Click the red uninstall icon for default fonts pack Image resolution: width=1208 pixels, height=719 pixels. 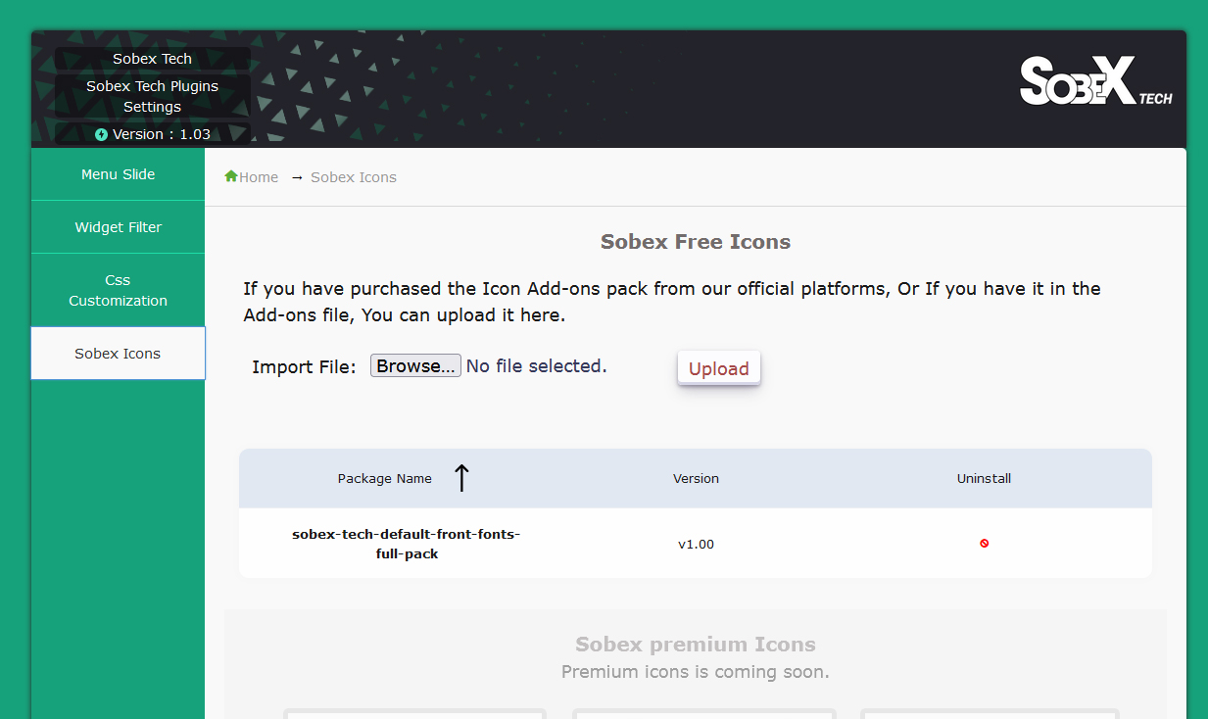click(x=984, y=543)
